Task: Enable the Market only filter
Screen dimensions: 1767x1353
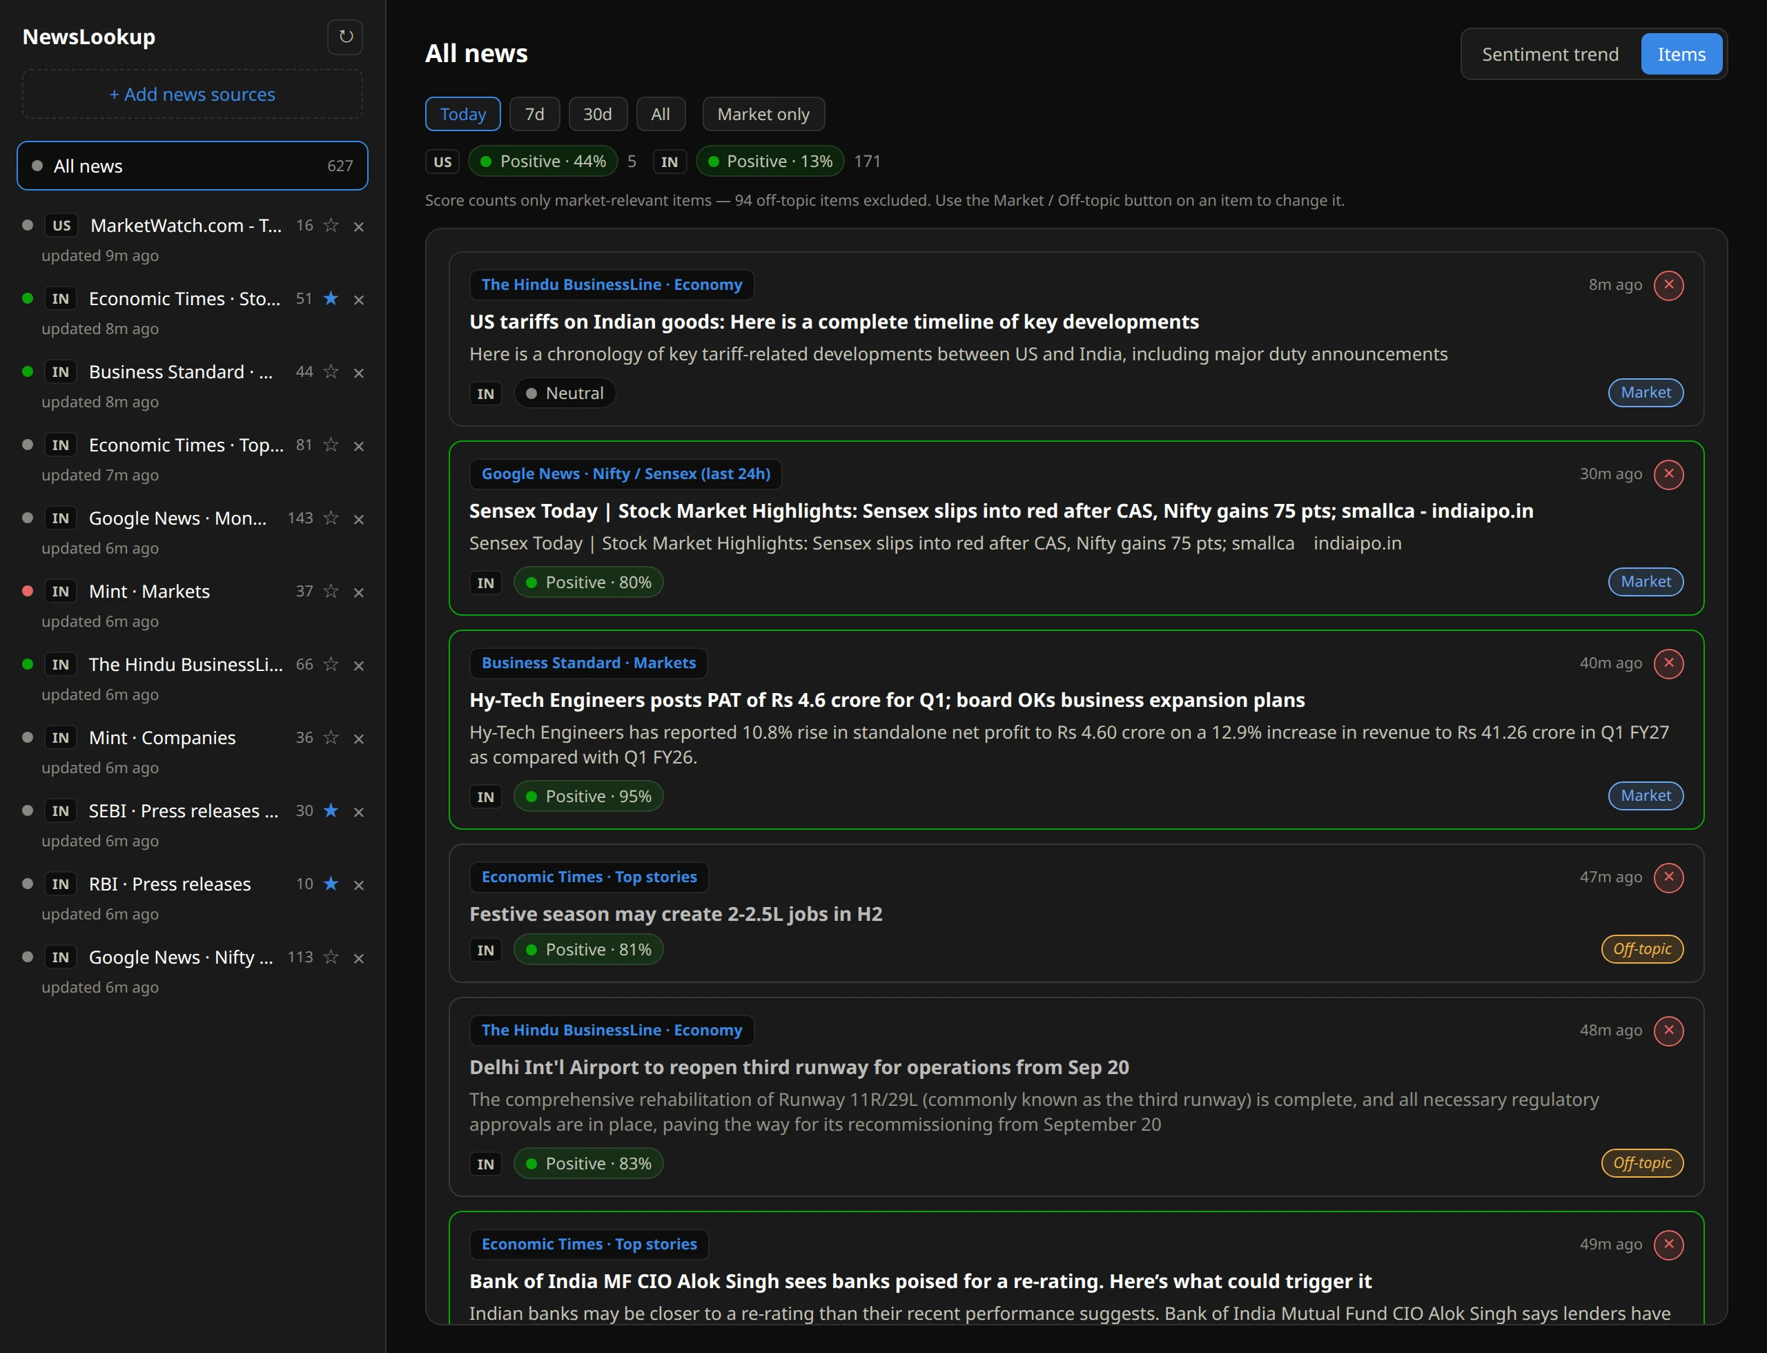Action: (x=763, y=115)
